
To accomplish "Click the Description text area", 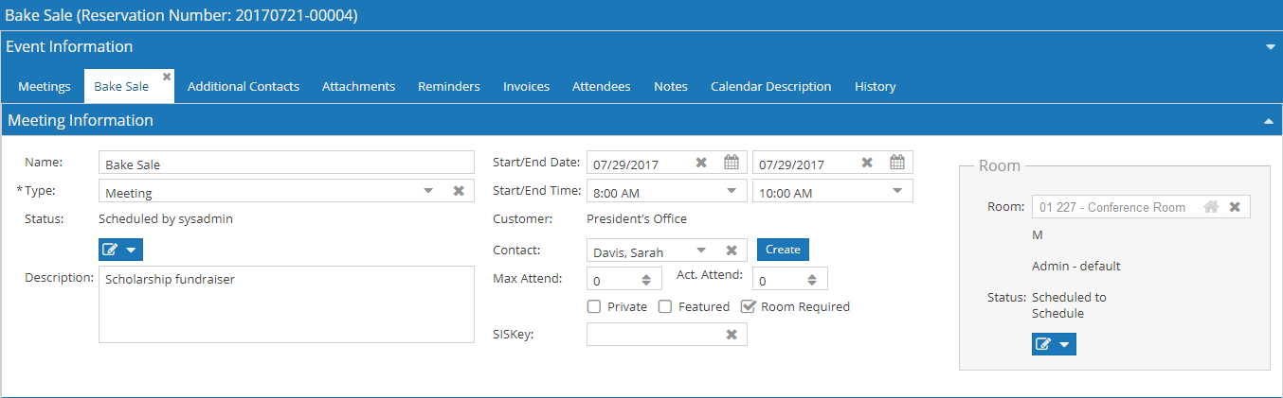I will coord(286,303).
